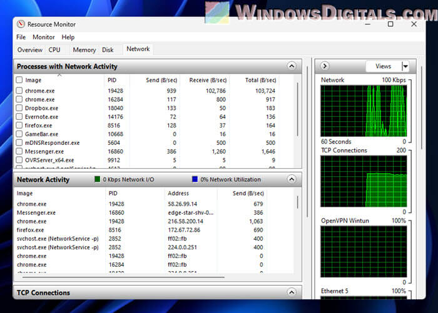This screenshot has height=313, width=438.
Task: Click the Views button
Action: click(383, 66)
